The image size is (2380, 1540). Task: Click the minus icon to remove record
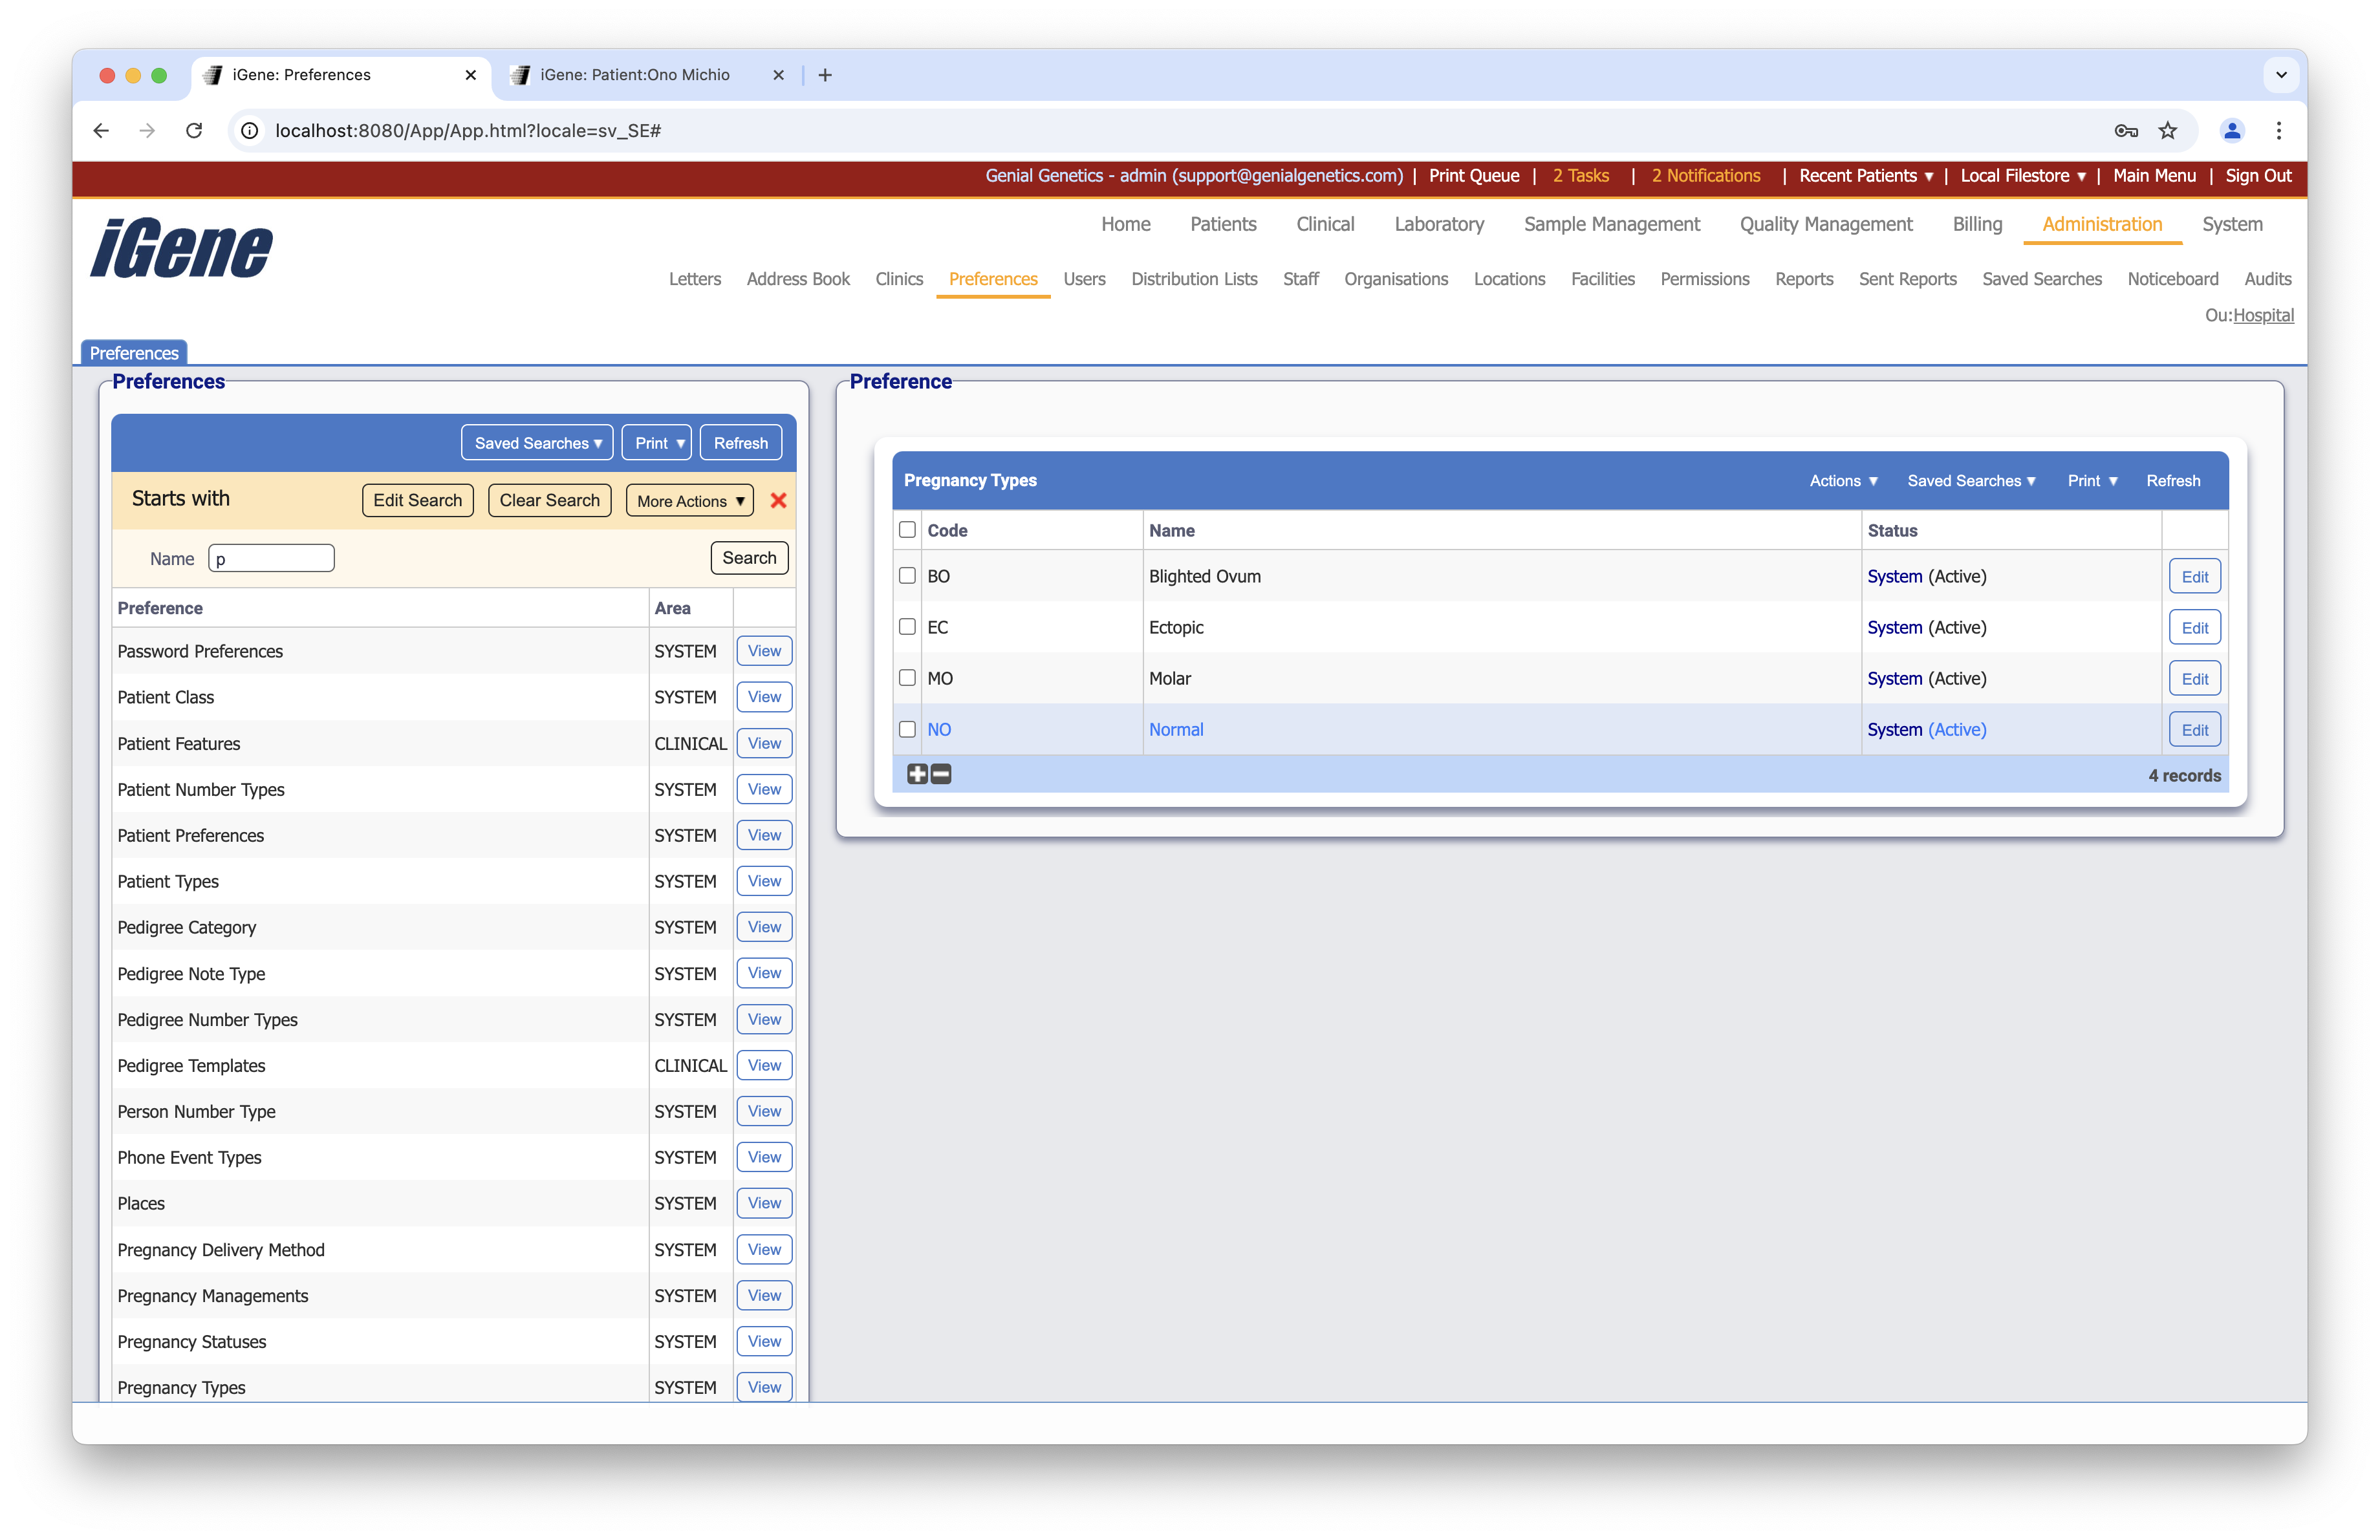coord(941,775)
